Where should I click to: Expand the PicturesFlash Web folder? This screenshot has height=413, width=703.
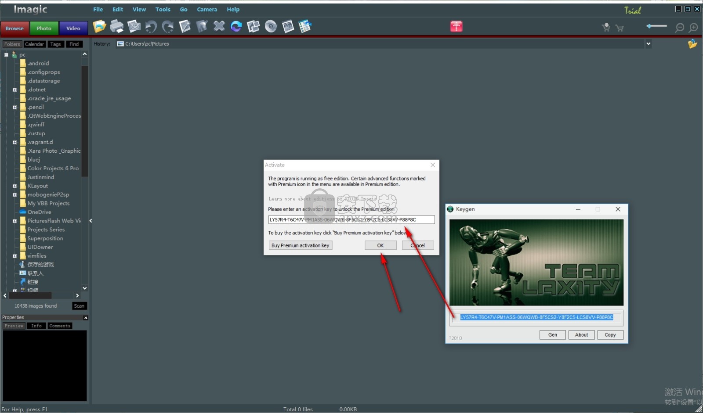click(14, 221)
